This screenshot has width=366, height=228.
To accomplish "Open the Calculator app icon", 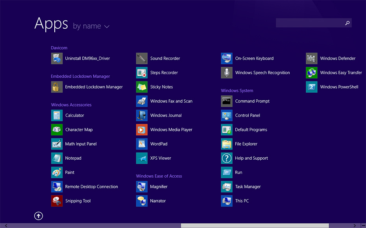I will tap(57, 115).
